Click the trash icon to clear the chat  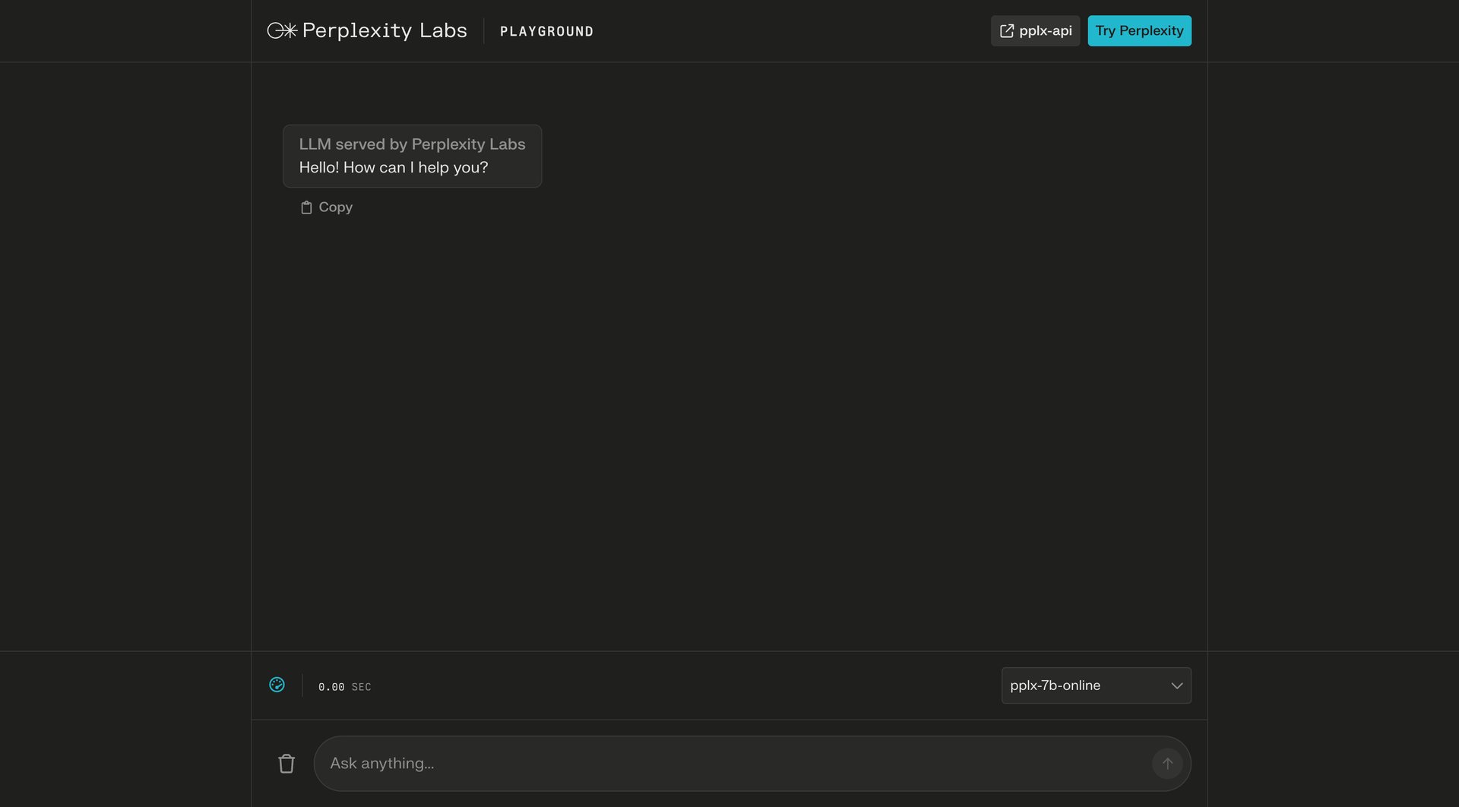click(286, 763)
